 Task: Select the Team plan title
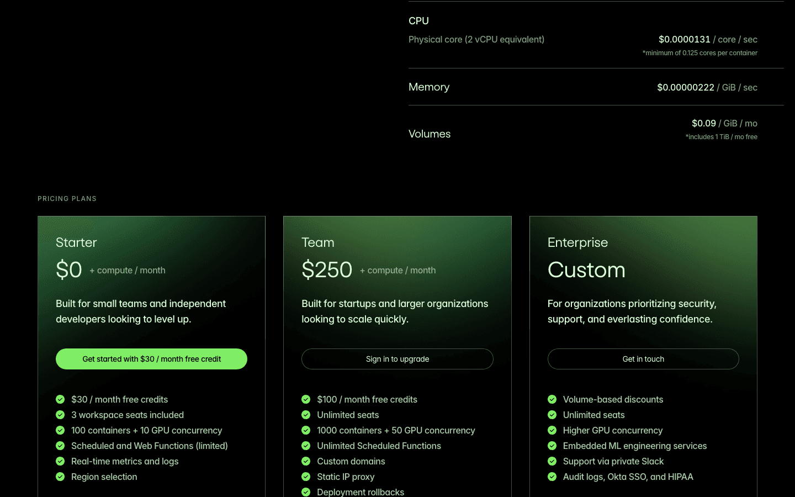(318, 242)
